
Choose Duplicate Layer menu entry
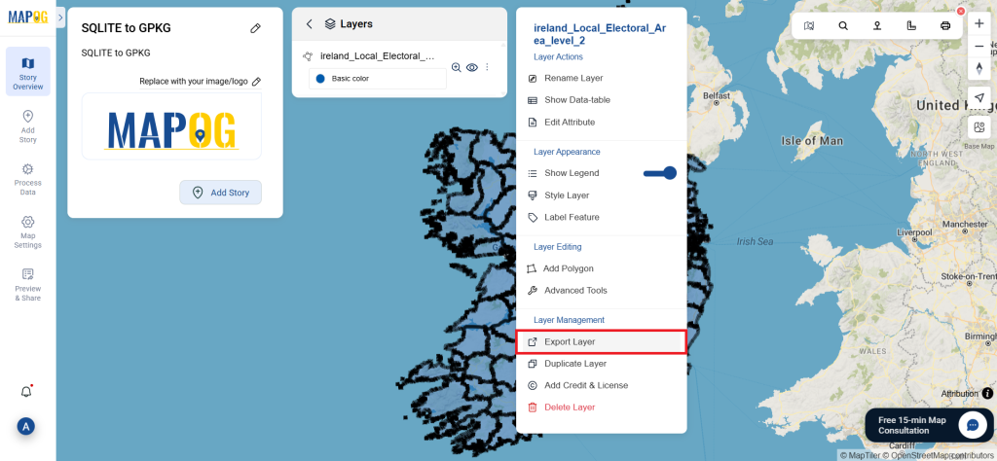(574, 364)
